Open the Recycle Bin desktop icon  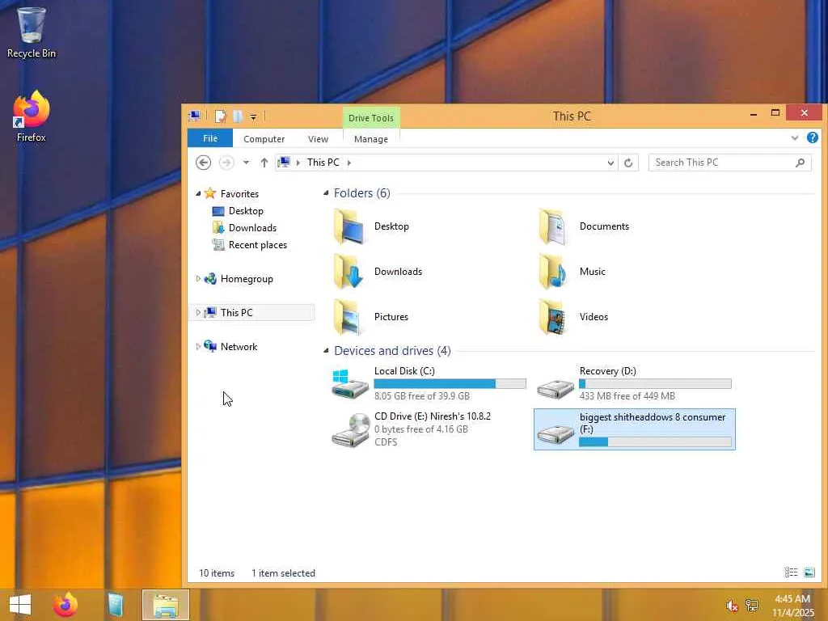[x=32, y=32]
